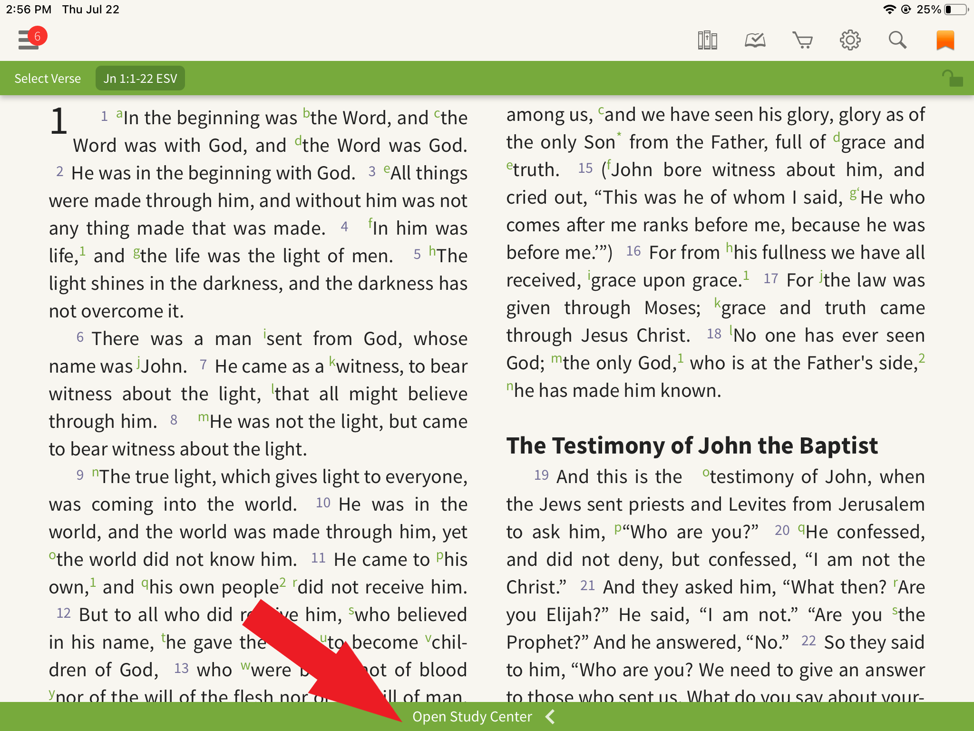974x731 pixels.
Task: Open footnote 1 after 'own,'
Action: pyautogui.click(x=93, y=582)
